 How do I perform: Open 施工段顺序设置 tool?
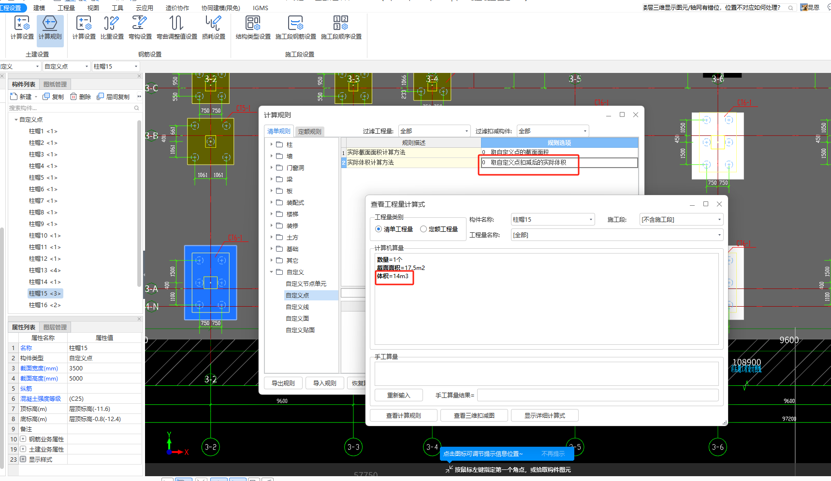341,28
